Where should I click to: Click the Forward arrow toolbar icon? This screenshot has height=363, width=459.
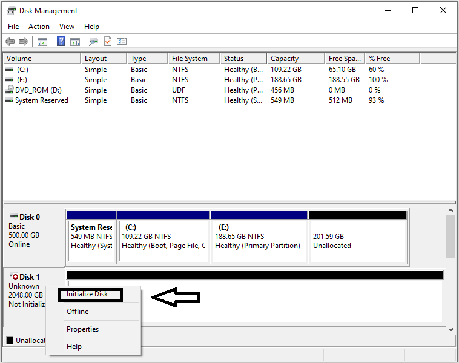click(x=24, y=42)
